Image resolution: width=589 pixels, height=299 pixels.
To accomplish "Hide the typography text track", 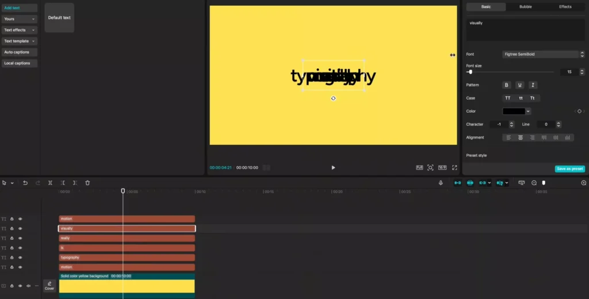I will (20, 258).
